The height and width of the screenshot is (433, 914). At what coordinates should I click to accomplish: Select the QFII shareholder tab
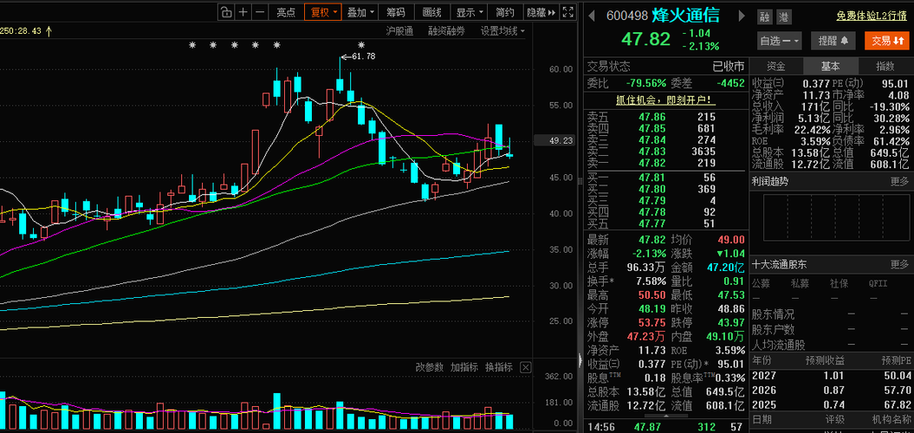pos(878,283)
